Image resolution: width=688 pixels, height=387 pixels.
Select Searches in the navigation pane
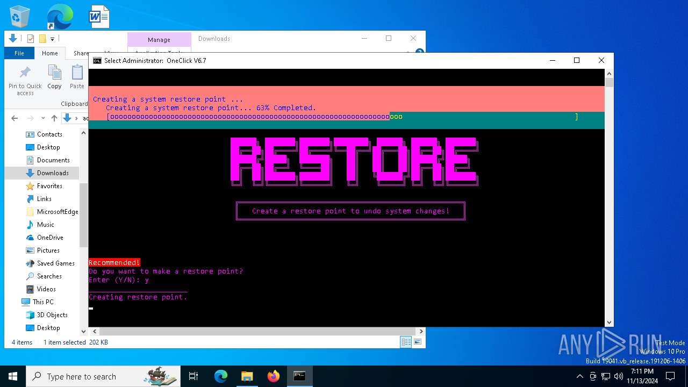pos(49,276)
